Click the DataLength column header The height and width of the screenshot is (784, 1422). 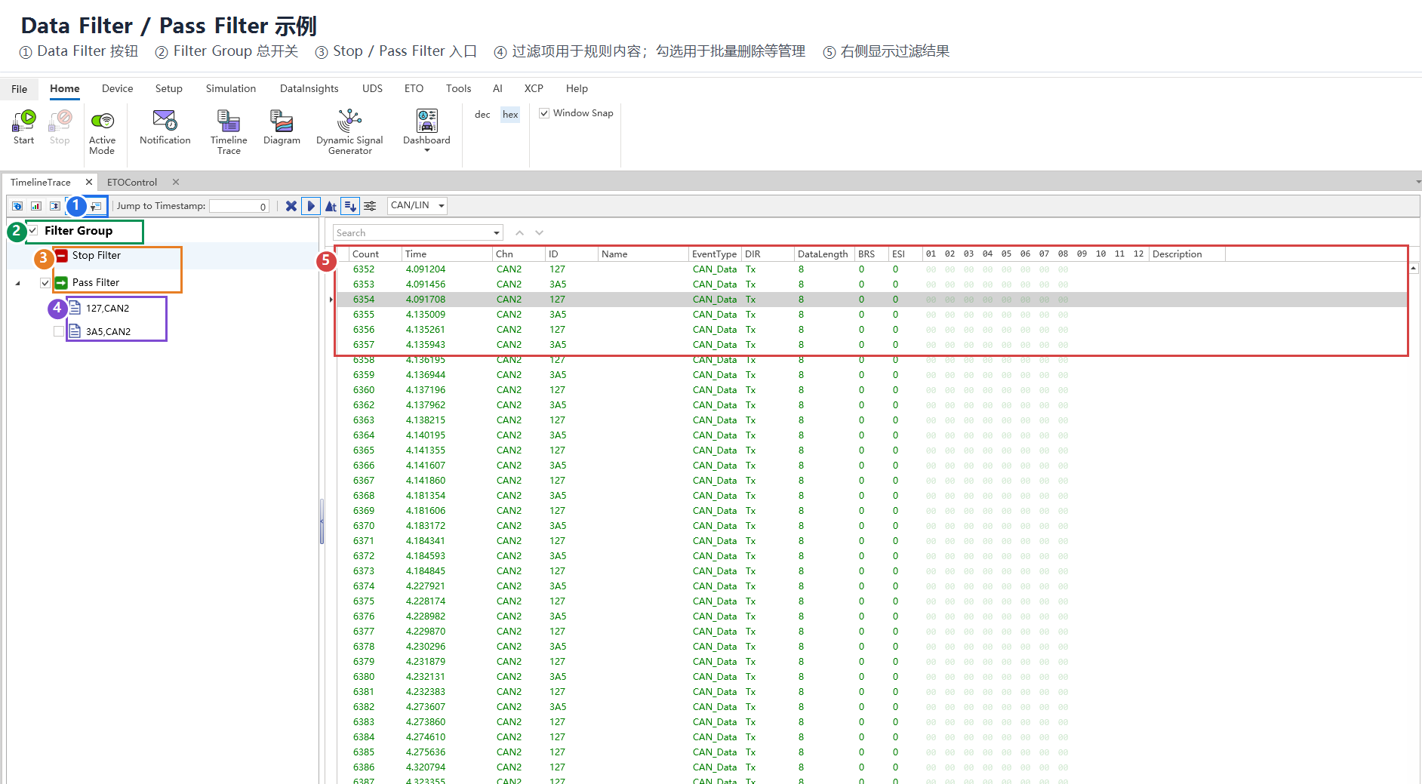[x=823, y=254]
